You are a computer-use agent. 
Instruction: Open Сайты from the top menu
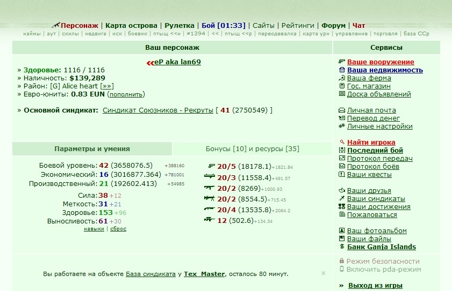(x=263, y=26)
